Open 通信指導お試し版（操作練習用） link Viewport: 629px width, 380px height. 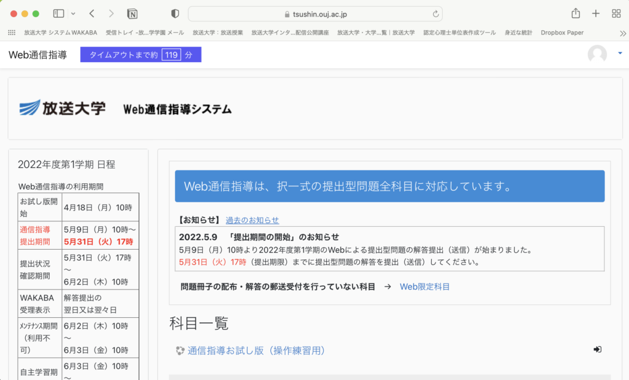[x=256, y=350]
